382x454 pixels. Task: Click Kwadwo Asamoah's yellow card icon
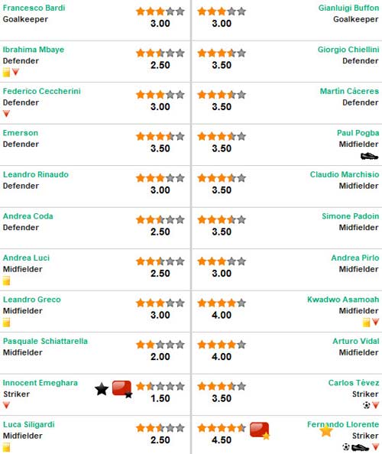pos(367,322)
